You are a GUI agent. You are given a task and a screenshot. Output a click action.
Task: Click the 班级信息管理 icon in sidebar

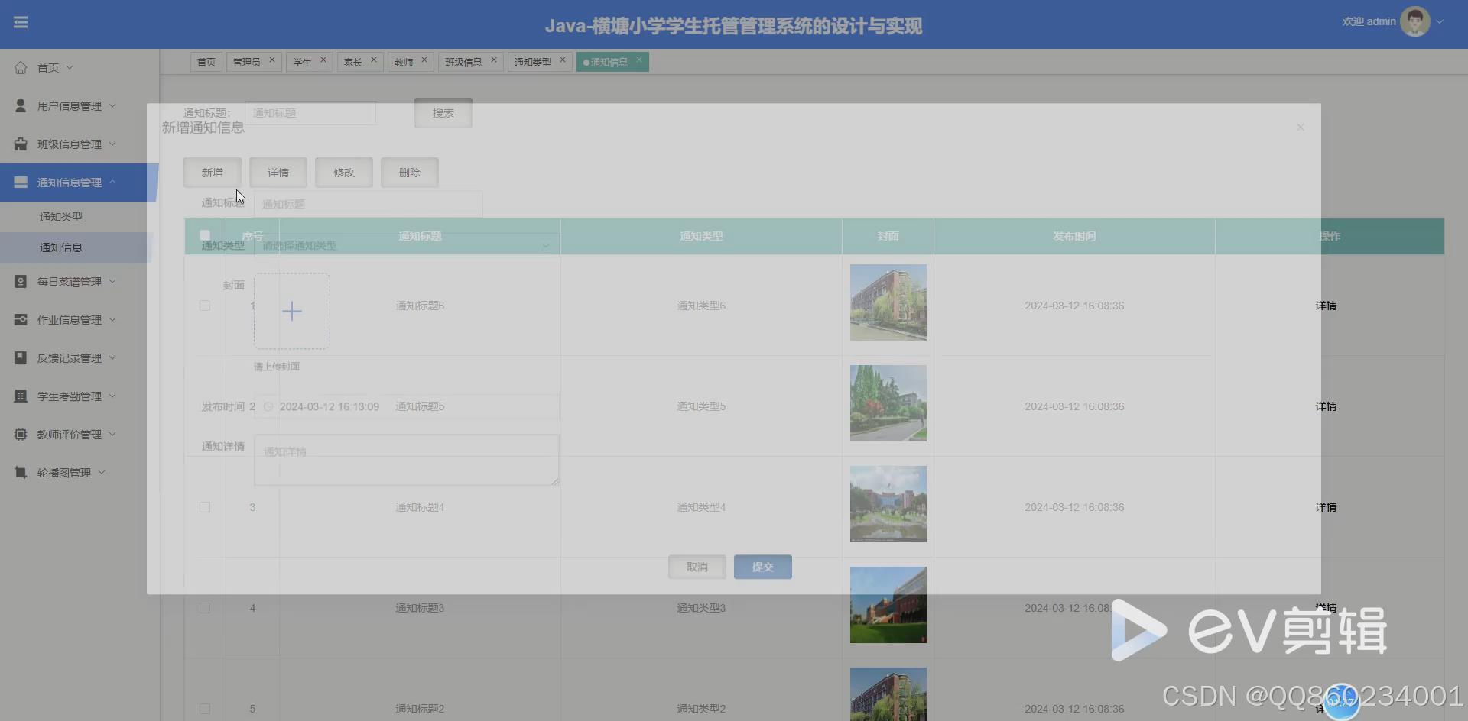tap(21, 144)
